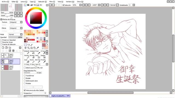Open the rotation angle dropdown in toolbar
This screenshot has width=175, height=98.
(x=99, y=5)
